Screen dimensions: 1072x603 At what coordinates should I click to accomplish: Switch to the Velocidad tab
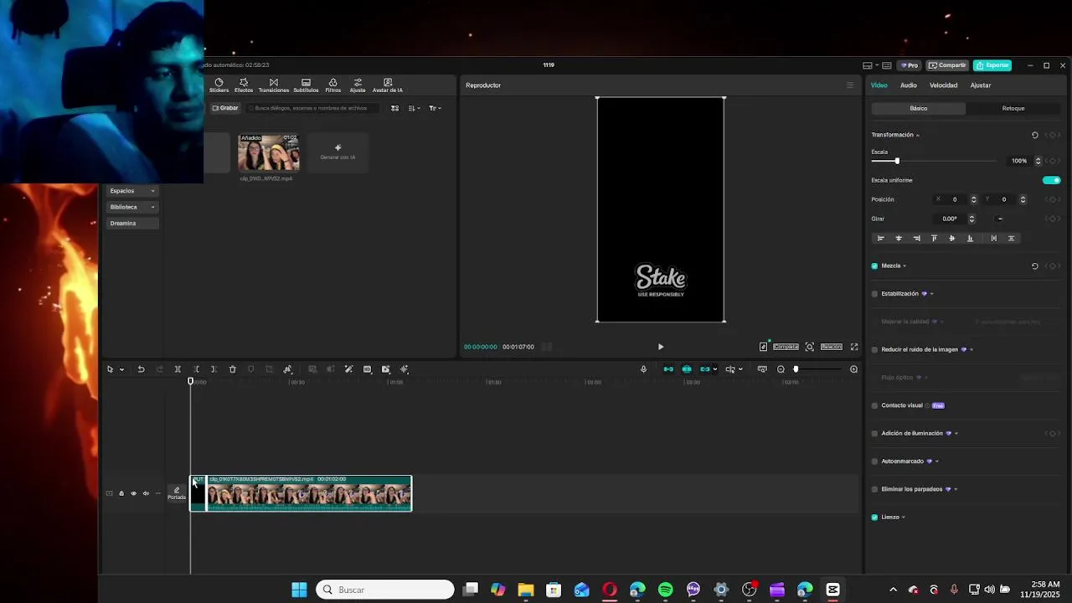(943, 85)
